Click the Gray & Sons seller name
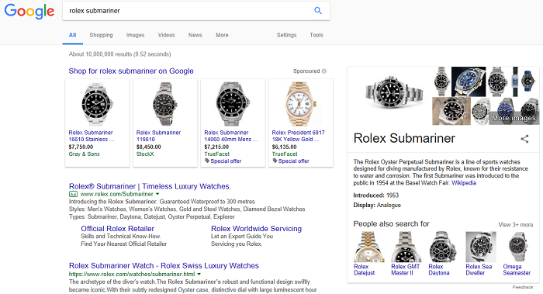 point(84,154)
